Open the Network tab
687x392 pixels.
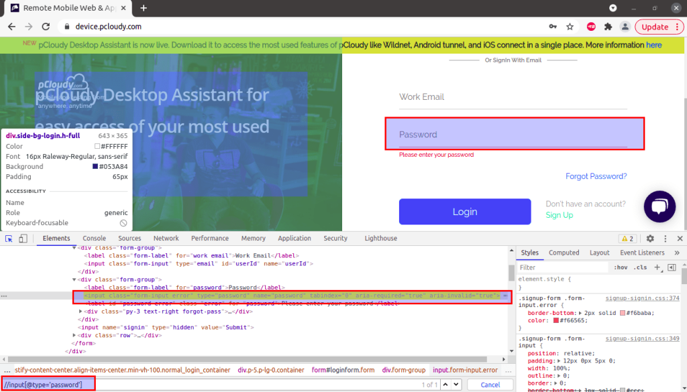pyautogui.click(x=166, y=239)
